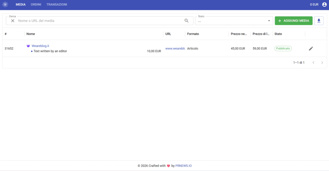Click the download export icon button
The image size is (329, 171).
319,21
